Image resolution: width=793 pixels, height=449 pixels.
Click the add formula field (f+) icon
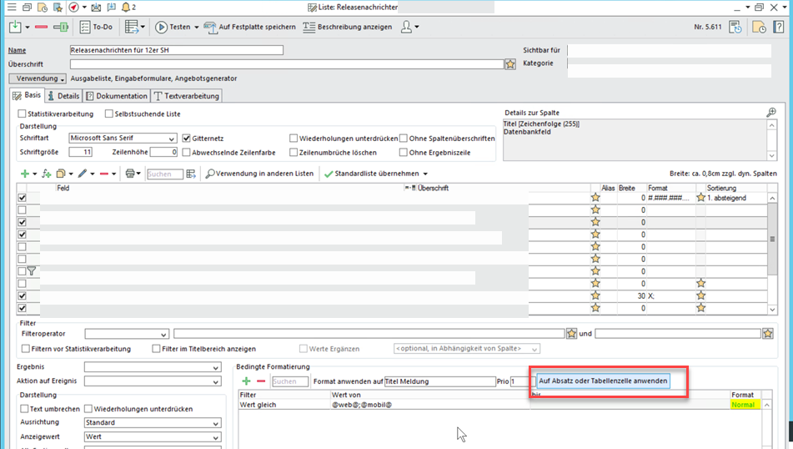click(46, 174)
